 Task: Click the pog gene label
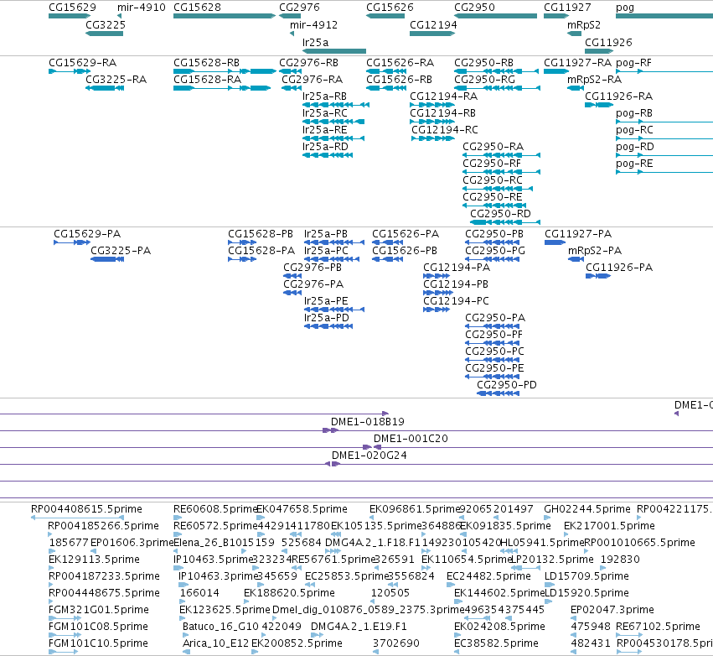pos(625,8)
